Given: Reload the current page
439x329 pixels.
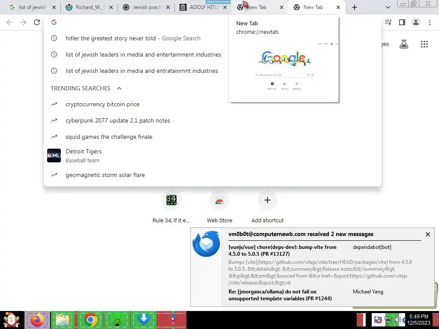Looking at the screenshot, I should [37, 22].
